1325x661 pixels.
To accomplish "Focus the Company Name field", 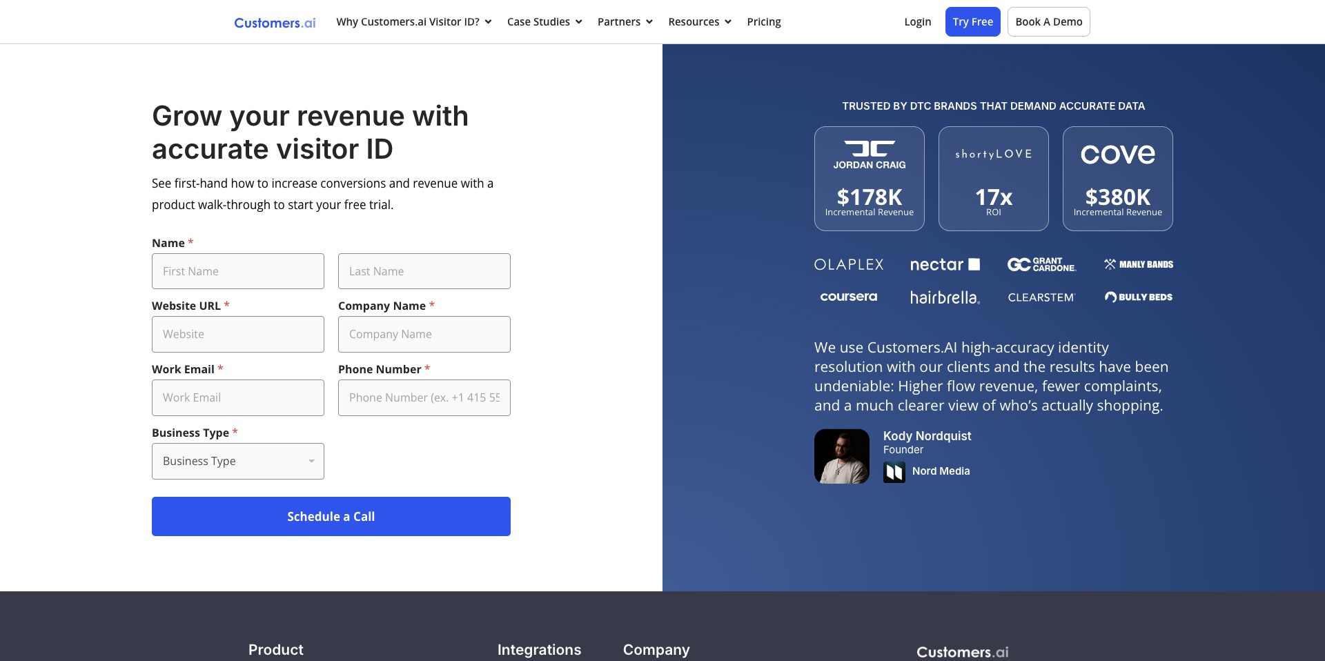I will pos(424,334).
